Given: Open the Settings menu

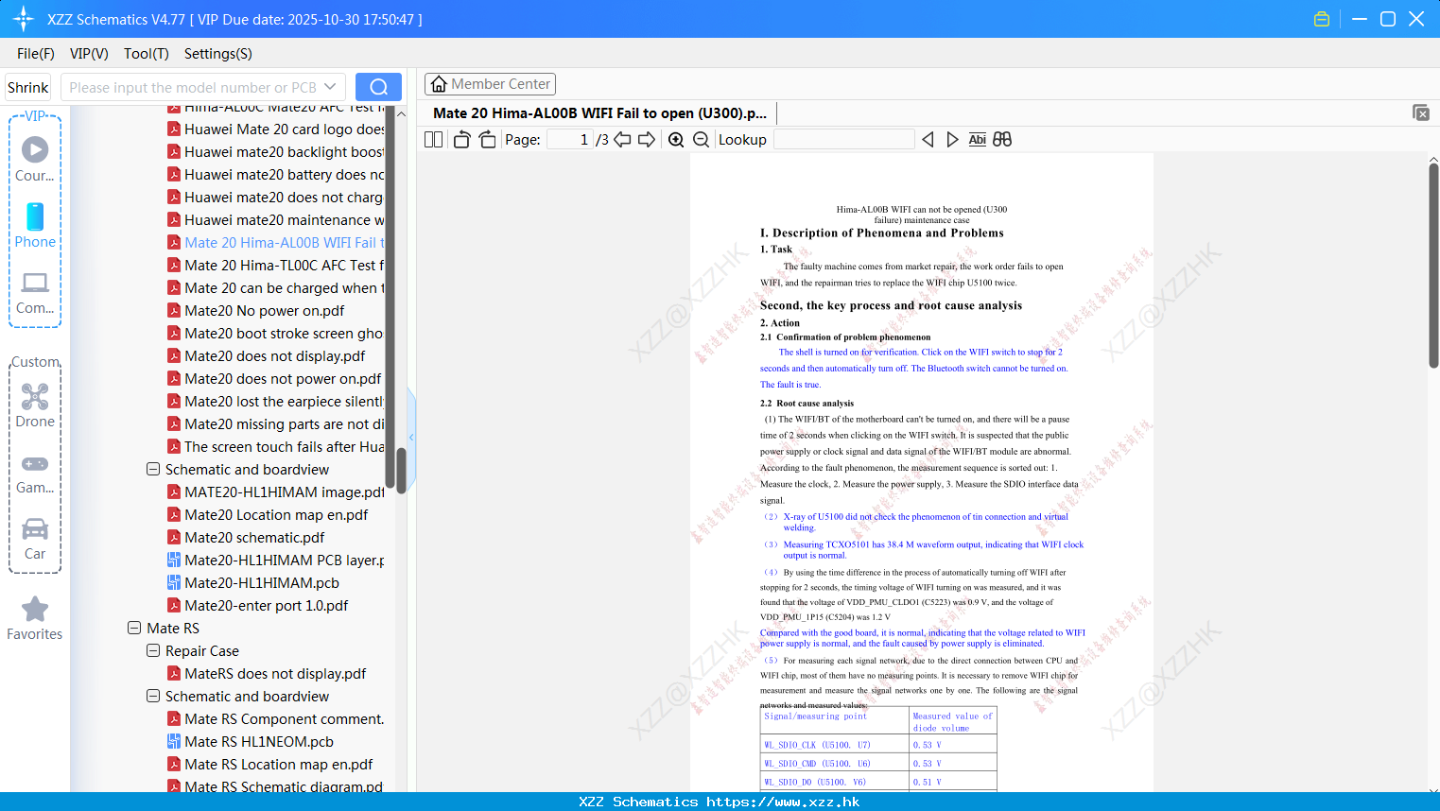Looking at the screenshot, I should click(x=218, y=54).
